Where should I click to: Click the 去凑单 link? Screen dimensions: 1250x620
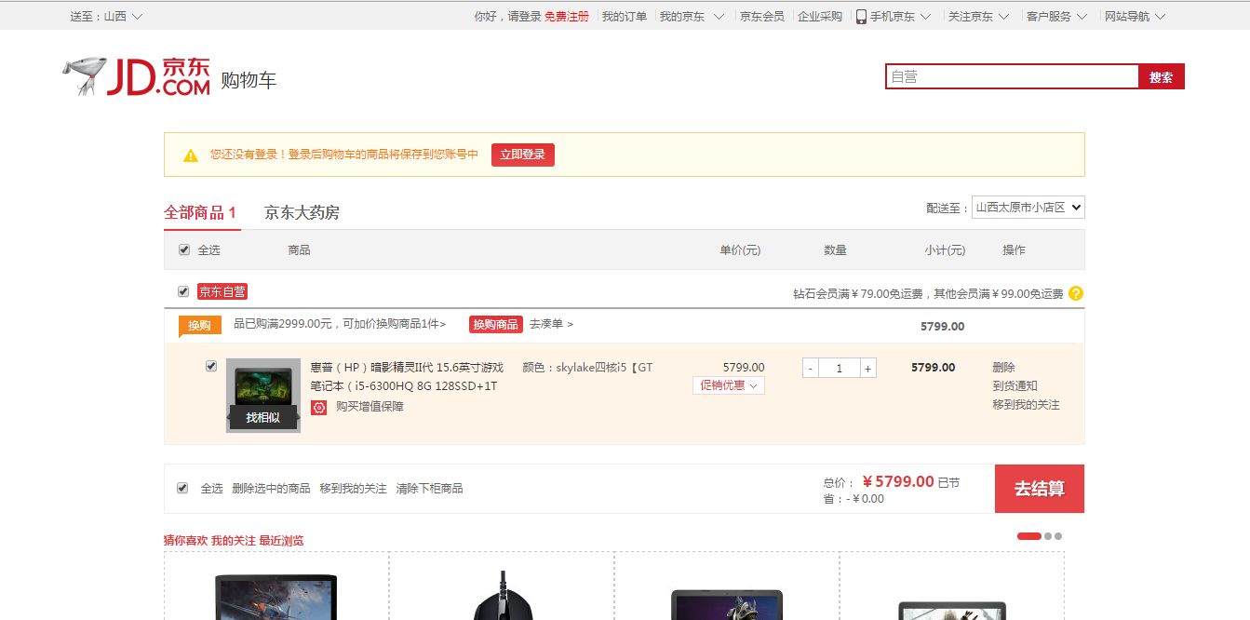552,324
